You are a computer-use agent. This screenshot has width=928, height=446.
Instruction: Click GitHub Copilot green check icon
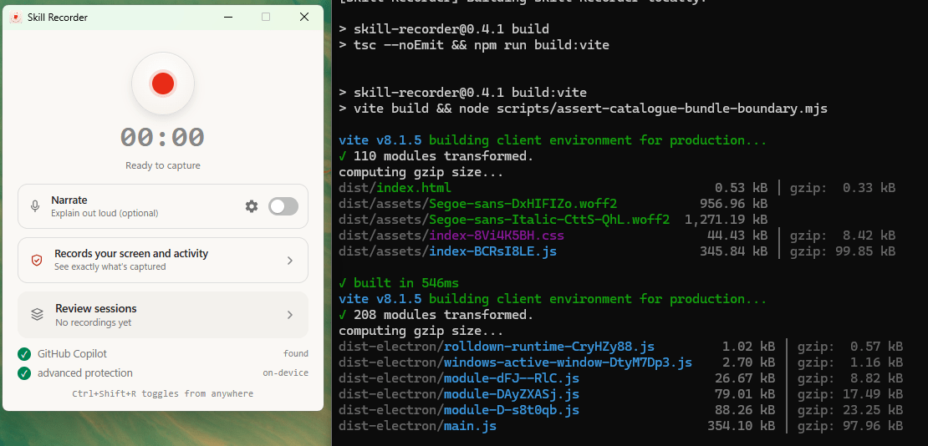click(24, 354)
